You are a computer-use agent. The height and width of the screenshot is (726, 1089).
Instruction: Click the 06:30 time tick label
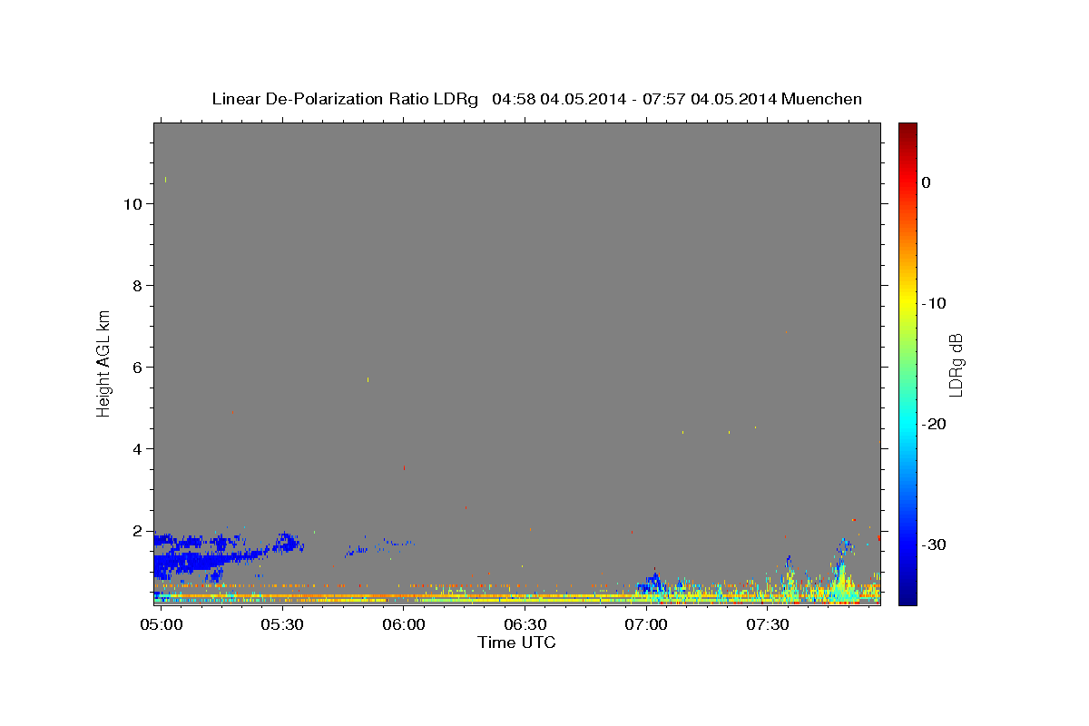tap(525, 625)
